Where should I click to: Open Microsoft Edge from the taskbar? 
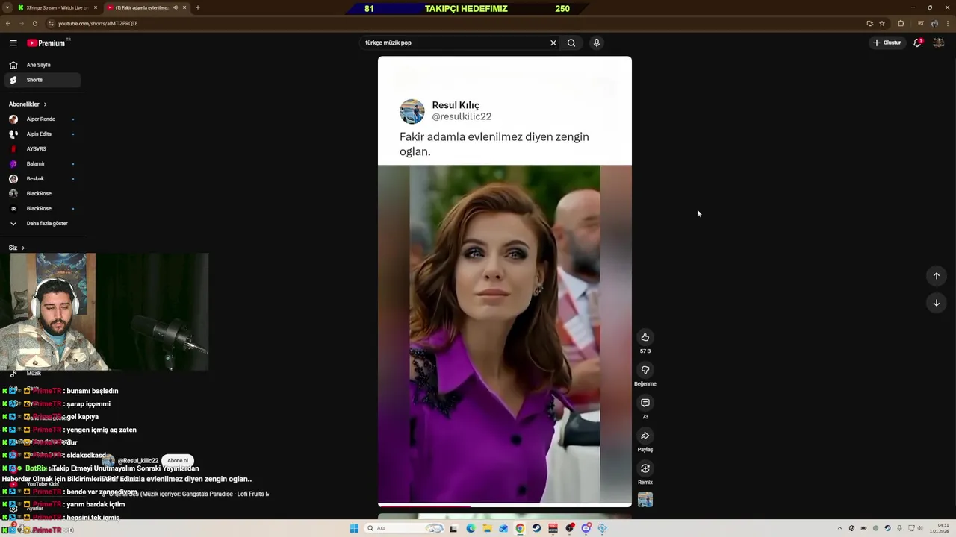pos(471,528)
